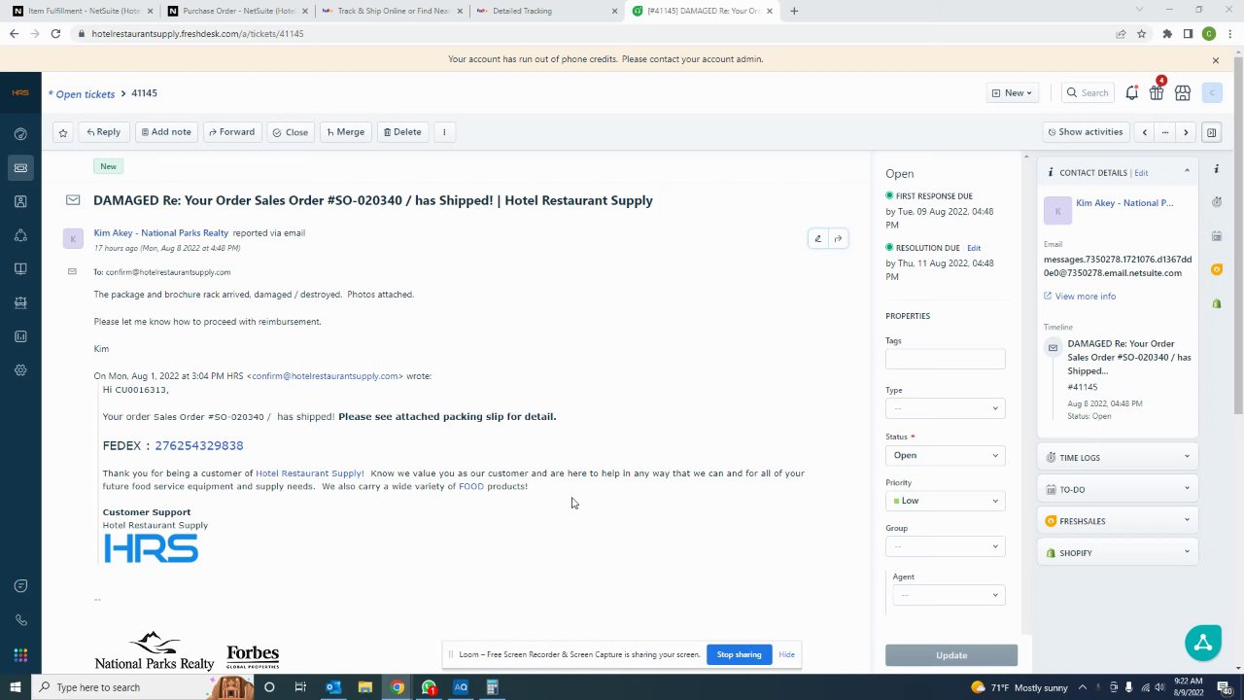
Task: Click View more info link
Action: tap(1086, 297)
